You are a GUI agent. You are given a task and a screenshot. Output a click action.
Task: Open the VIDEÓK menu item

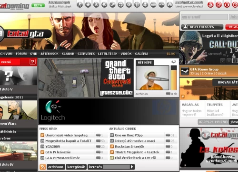126,54
